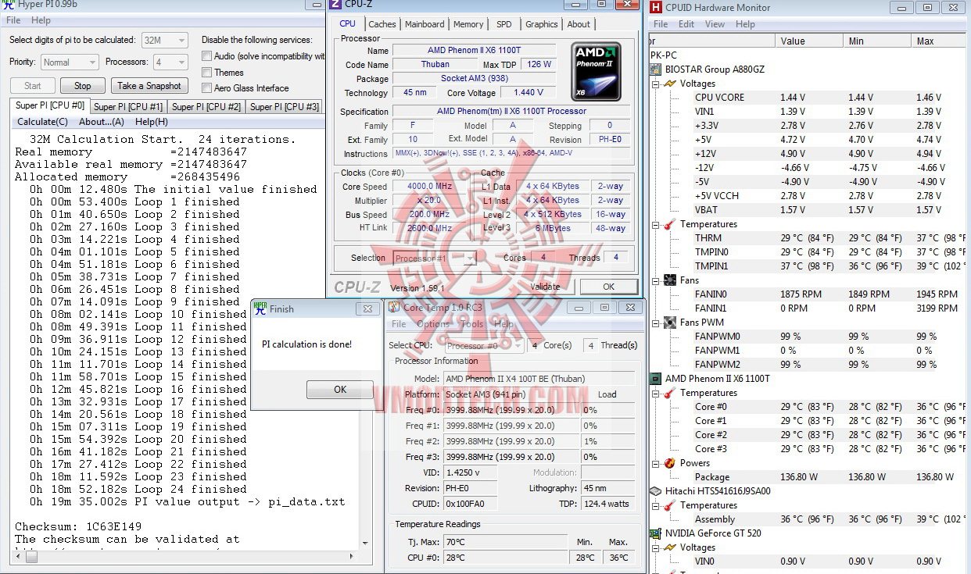Click OK in the Finish dialog
The image size is (971, 574).
(340, 389)
